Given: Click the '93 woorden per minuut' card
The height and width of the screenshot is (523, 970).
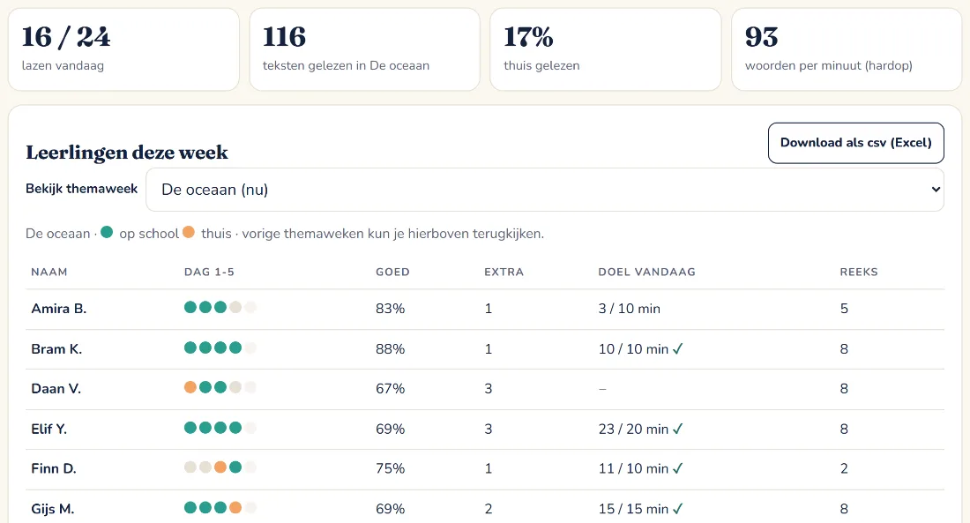Looking at the screenshot, I should (x=847, y=49).
